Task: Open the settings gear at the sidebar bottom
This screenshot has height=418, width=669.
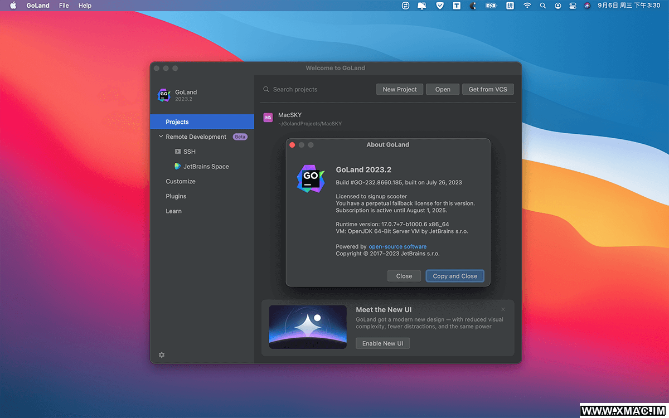Action: [x=162, y=354]
